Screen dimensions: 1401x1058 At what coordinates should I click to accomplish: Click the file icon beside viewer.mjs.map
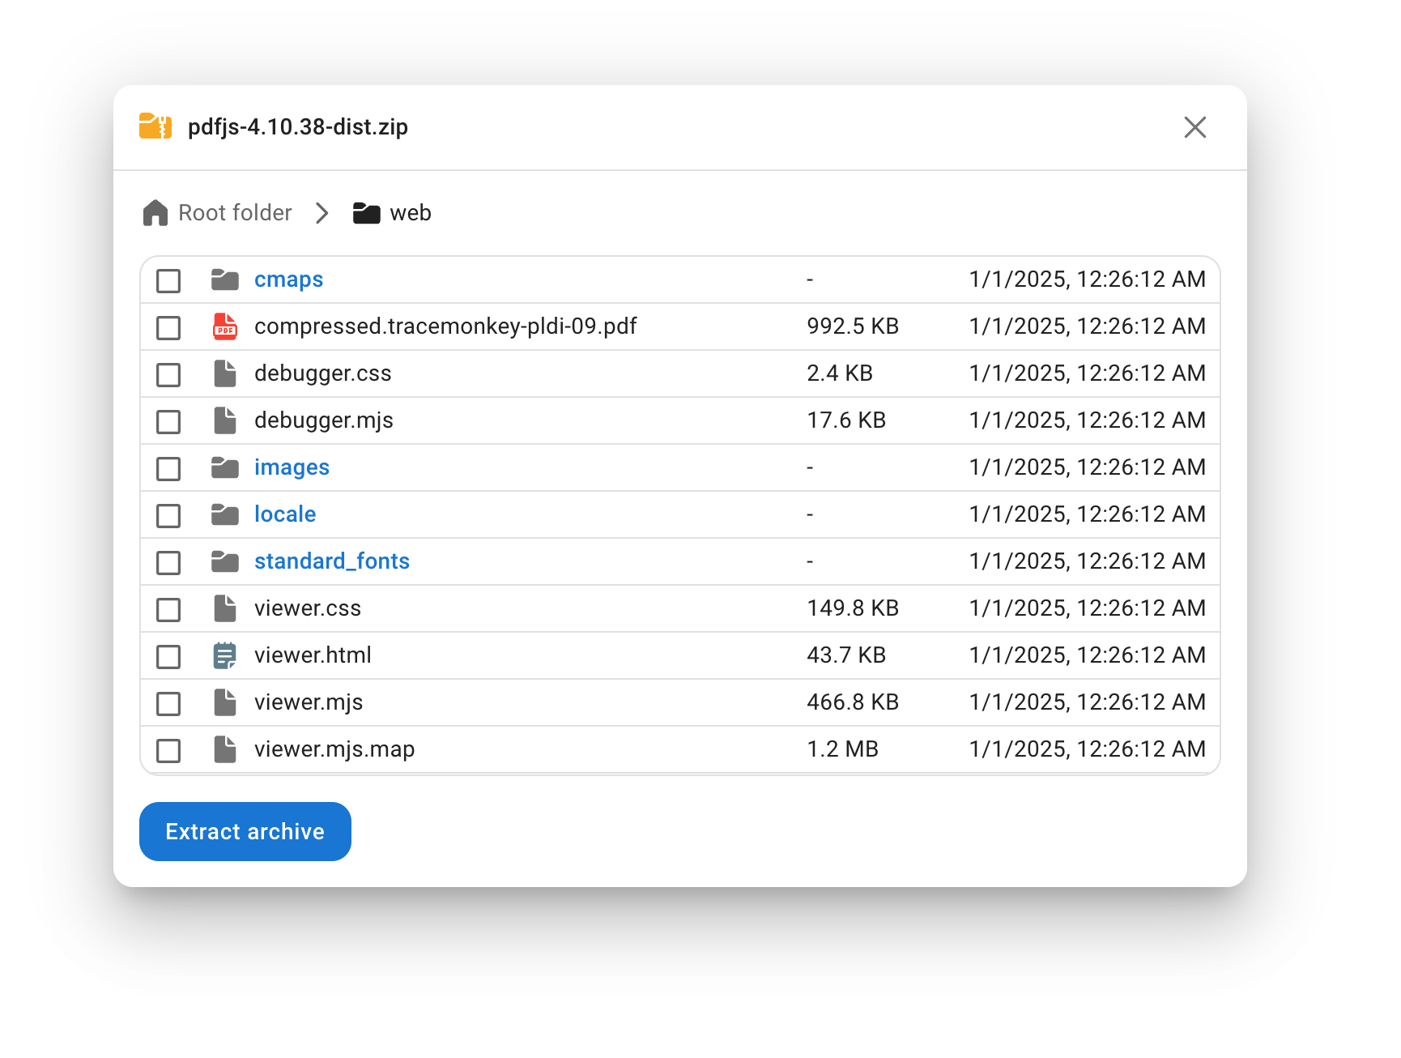tap(224, 749)
